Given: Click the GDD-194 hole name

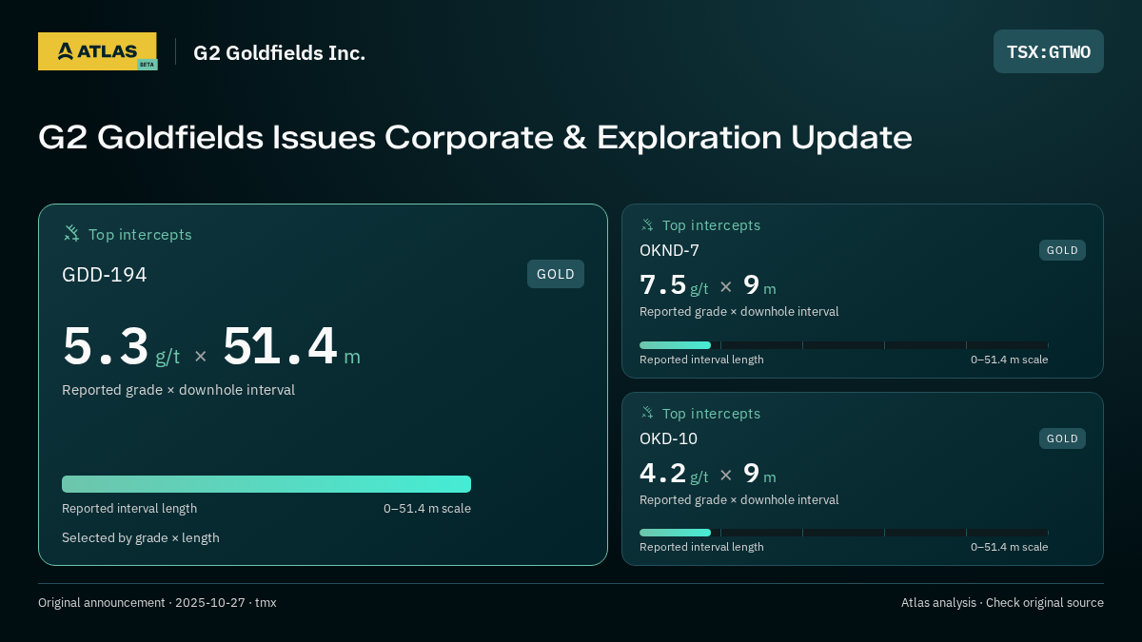Looking at the screenshot, I should click(105, 275).
